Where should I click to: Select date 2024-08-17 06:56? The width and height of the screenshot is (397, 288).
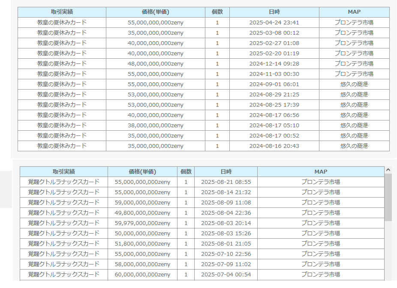click(274, 115)
